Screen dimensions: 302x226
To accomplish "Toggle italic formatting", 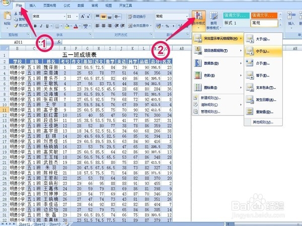I will click(41, 26).
